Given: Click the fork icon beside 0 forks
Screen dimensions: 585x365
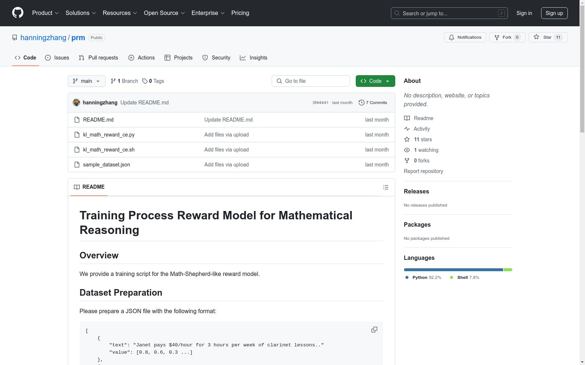Looking at the screenshot, I should point(407,161).
